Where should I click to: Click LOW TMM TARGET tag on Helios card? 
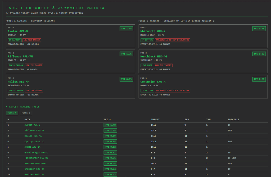tap(34, 90)
